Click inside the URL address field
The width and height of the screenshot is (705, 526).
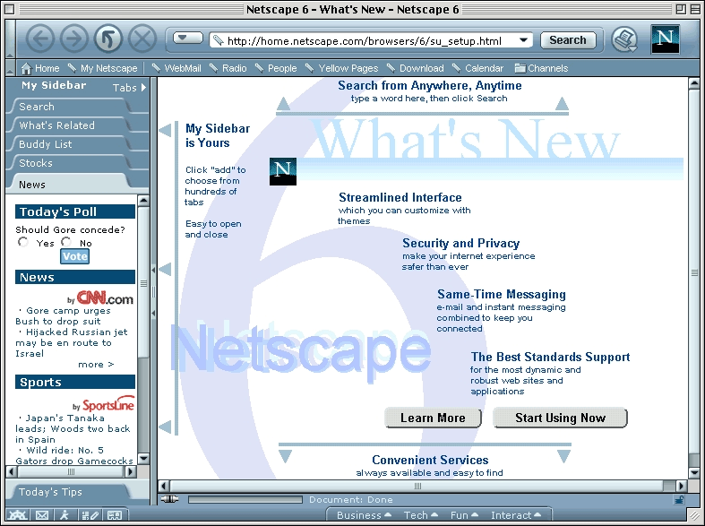(x=367, y=40)
